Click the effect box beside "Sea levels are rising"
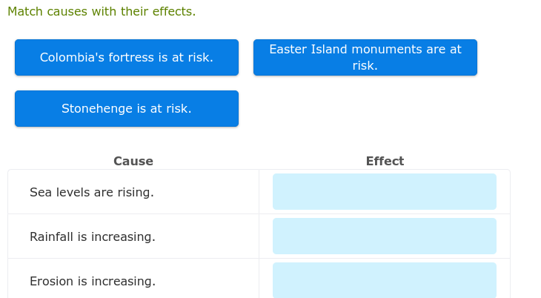Image resolution: width=541 pixels, height=298 pixels. tap(385, 192)
